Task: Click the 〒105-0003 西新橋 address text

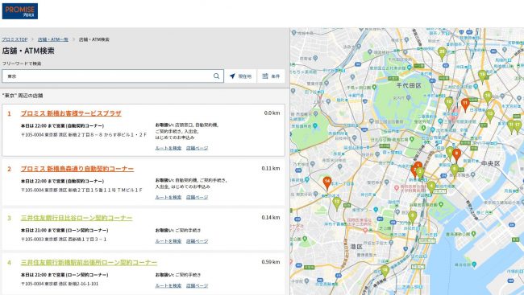Action: pos(64,240)
